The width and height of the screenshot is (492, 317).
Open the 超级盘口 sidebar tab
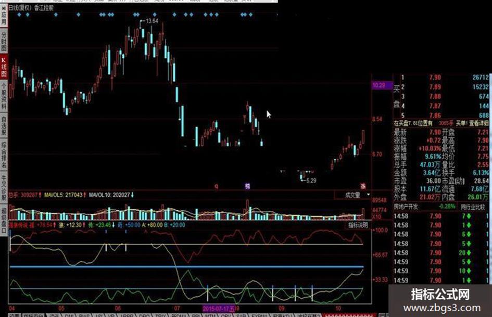tap(4, 220)
